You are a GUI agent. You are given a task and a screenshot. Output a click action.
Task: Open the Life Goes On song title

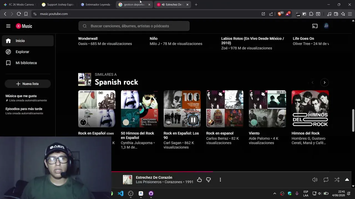303,39
